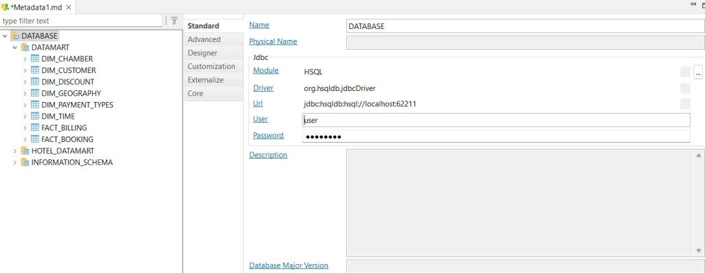Screen dimensions: 705x273
Task: Click the Database Major Version link
Action: click(288, 265)
